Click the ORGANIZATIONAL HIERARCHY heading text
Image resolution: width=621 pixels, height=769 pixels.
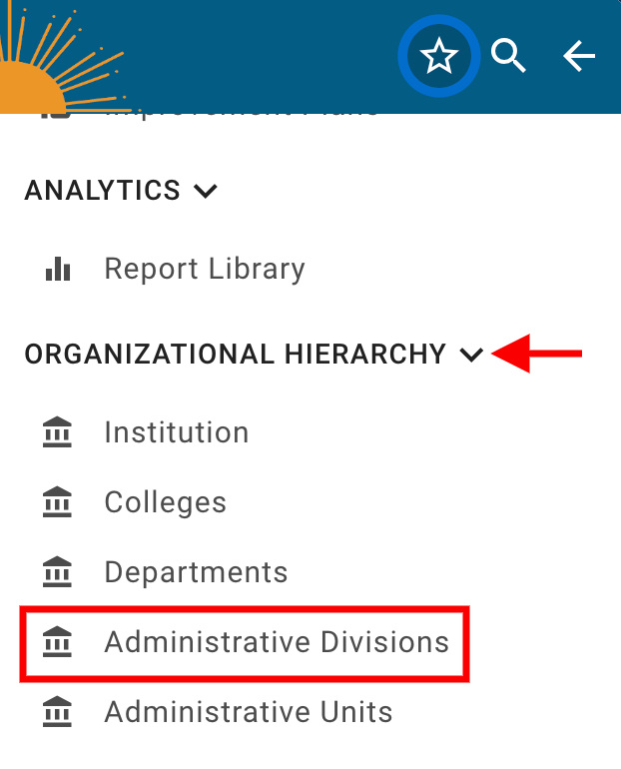236,355
